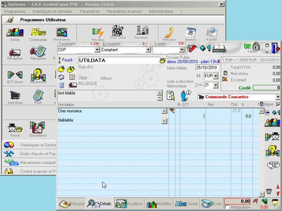Click the printer icon in order window
The width and height of the screenshot is (282, 211).
[219, 48]
